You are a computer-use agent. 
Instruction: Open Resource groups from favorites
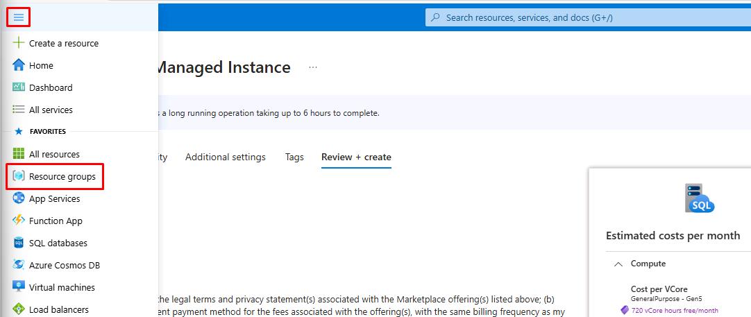[x=62, y=176]
